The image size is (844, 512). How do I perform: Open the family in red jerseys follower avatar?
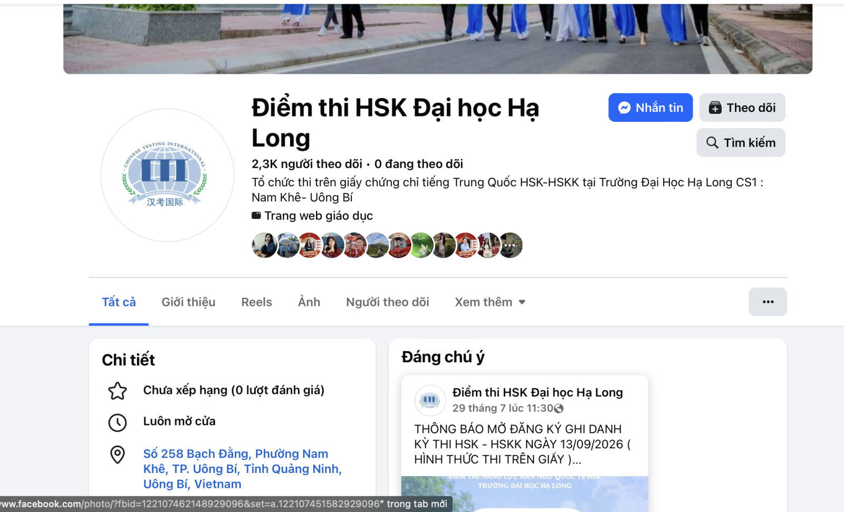pyautogui.click(x=355, y=245)
